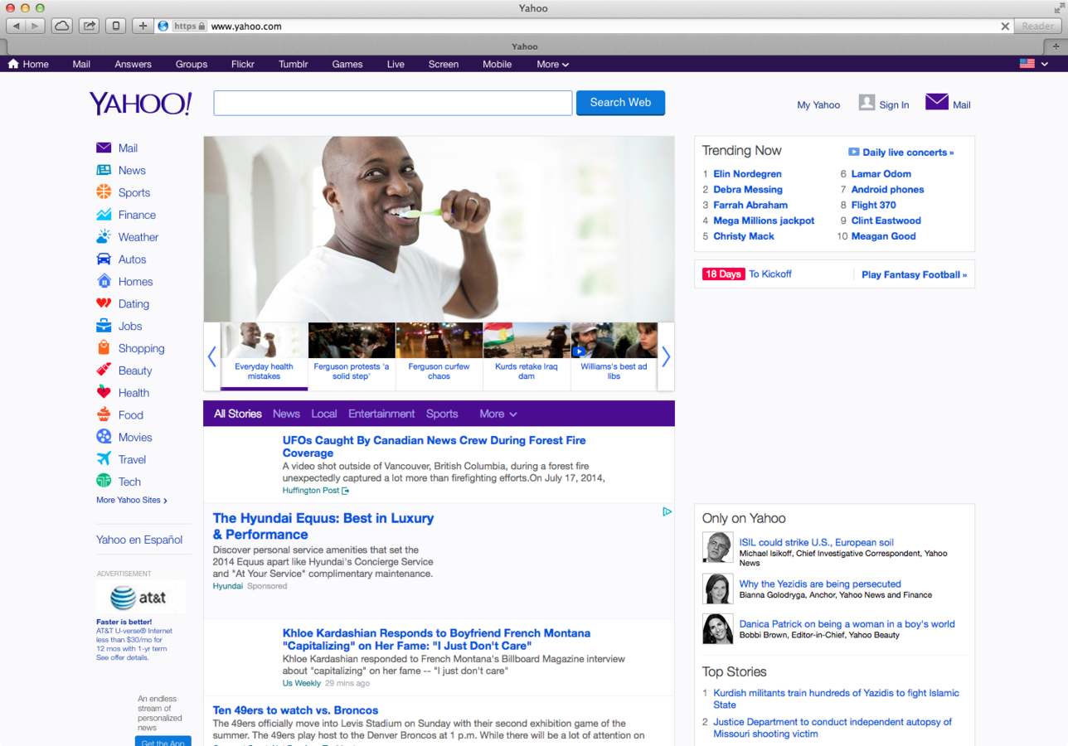Click the Weather cloud icon
The image size is (1068, 746).
(104, 237)
